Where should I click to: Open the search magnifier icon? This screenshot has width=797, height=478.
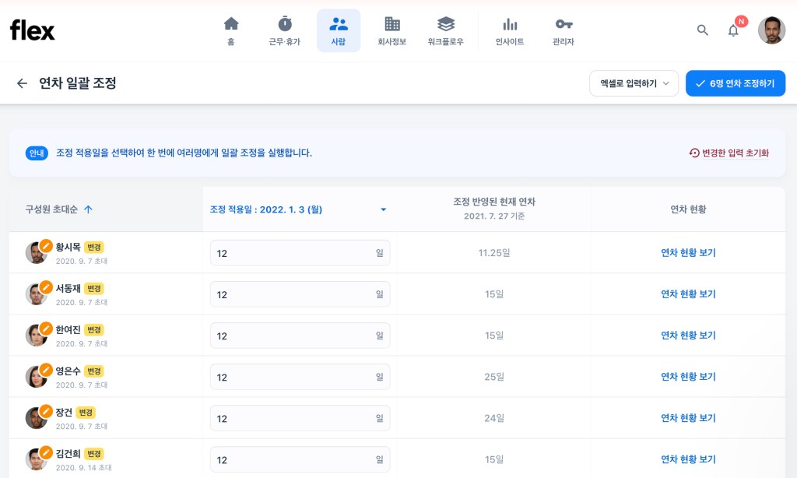pyautogui.click(x=702, y=30)
